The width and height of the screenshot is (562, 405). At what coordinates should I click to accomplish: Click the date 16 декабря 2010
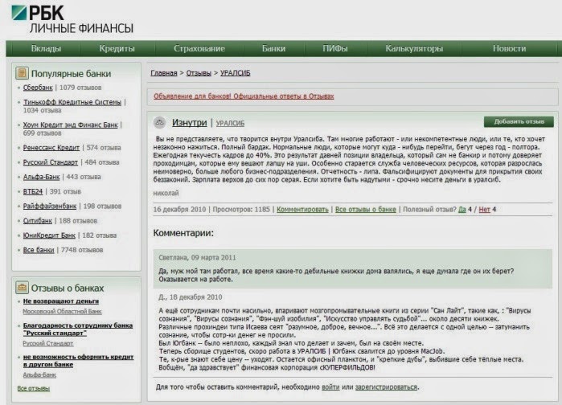[179, 210]
